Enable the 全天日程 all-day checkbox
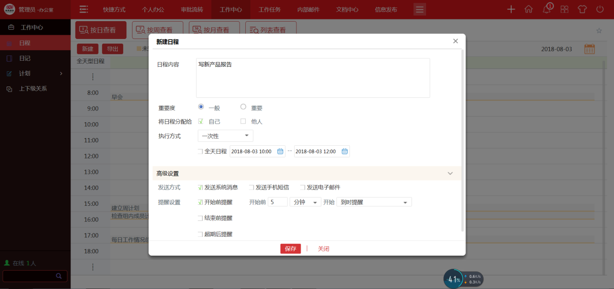Screen dimensions: 614x289 [x=200, y=151]
